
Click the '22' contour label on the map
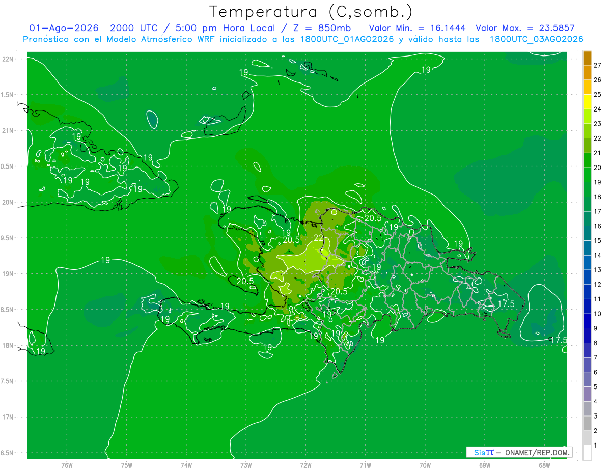[x=319, y=238]
